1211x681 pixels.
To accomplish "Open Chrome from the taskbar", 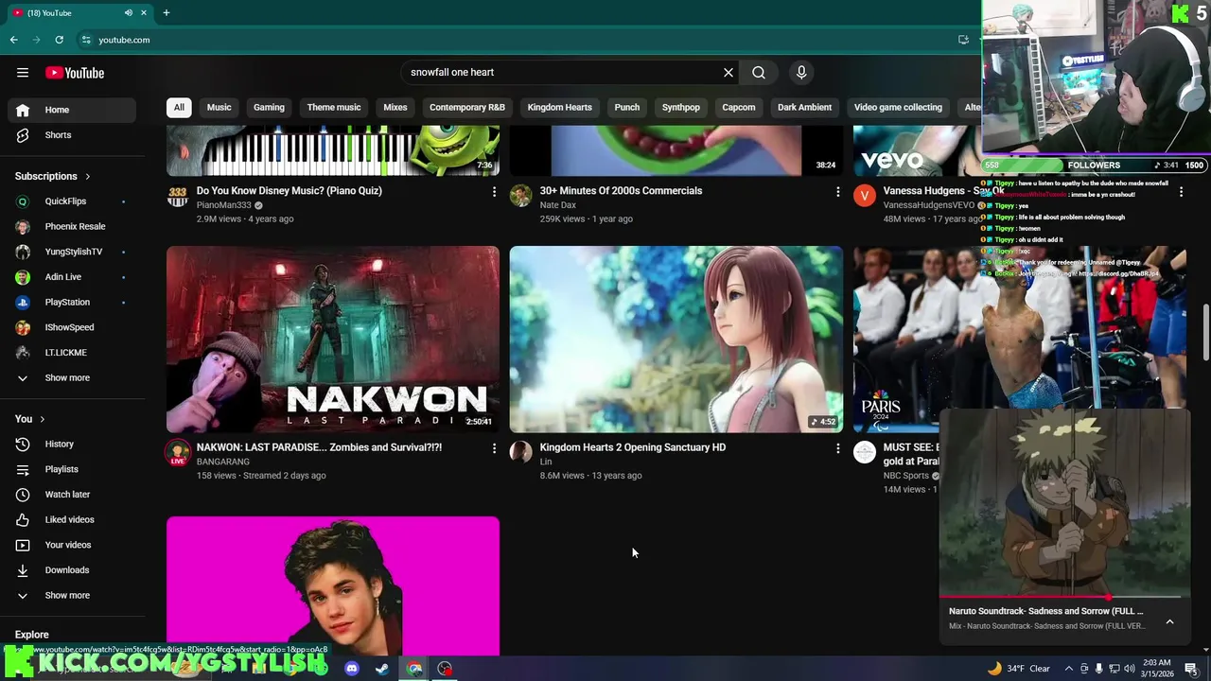I will [x=414, y=669].
